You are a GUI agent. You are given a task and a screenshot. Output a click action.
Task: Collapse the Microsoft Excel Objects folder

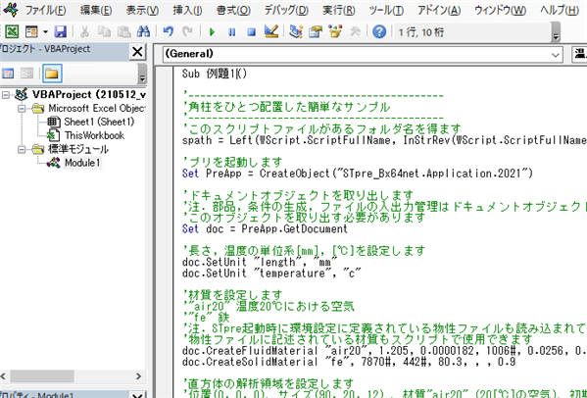pos(22,109)
